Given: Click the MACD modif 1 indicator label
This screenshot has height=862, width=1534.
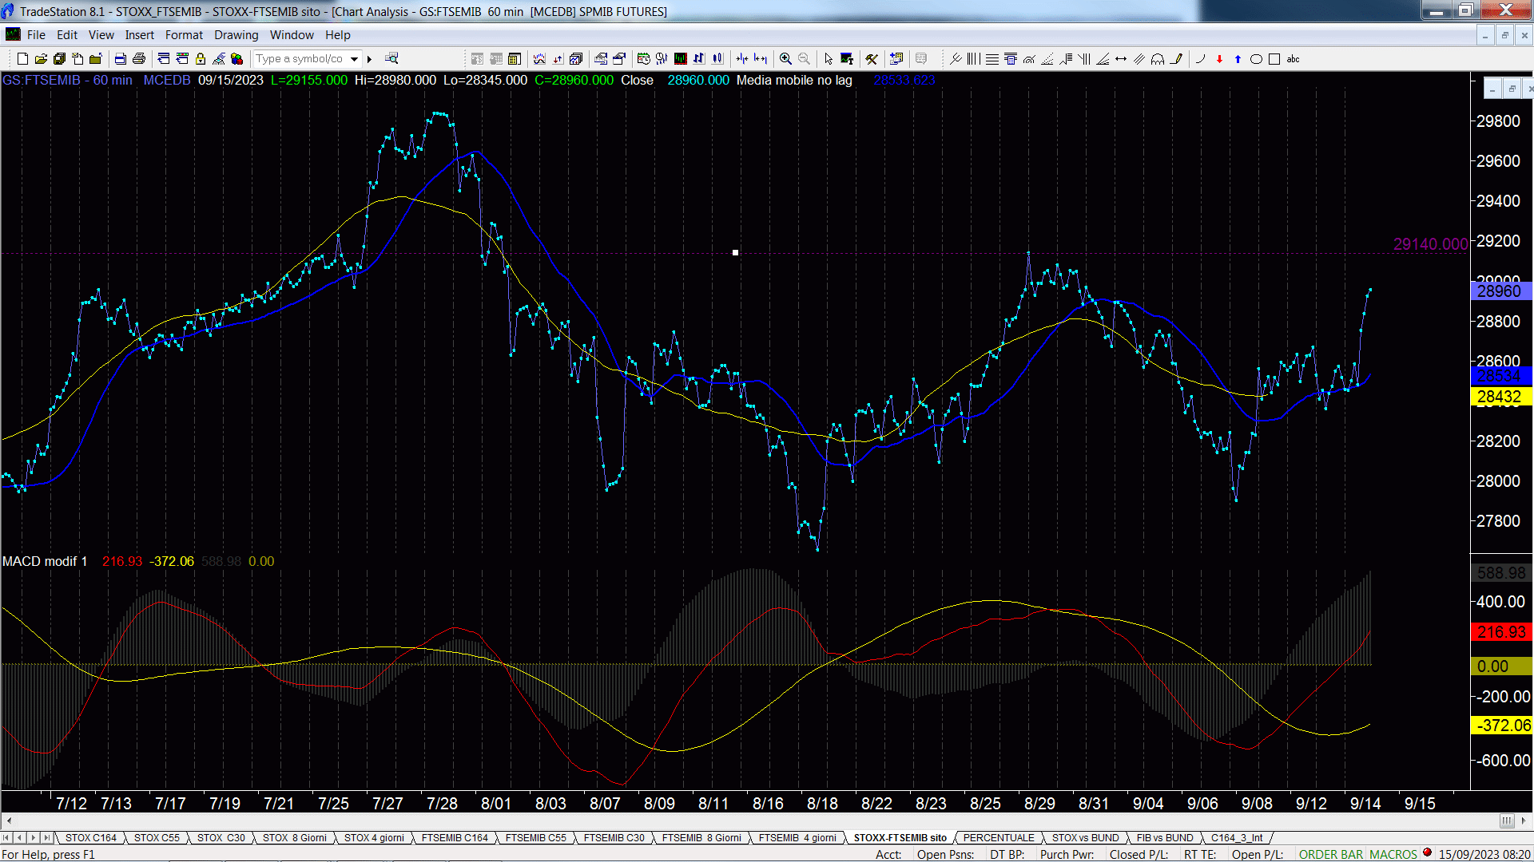Looking at the screenshot, I should point(45,562).
